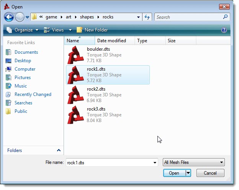The height and width of the screenshot is (190, 239).
Task: Click the rock1.dts Torque shape icon
Action: [75, 75]
